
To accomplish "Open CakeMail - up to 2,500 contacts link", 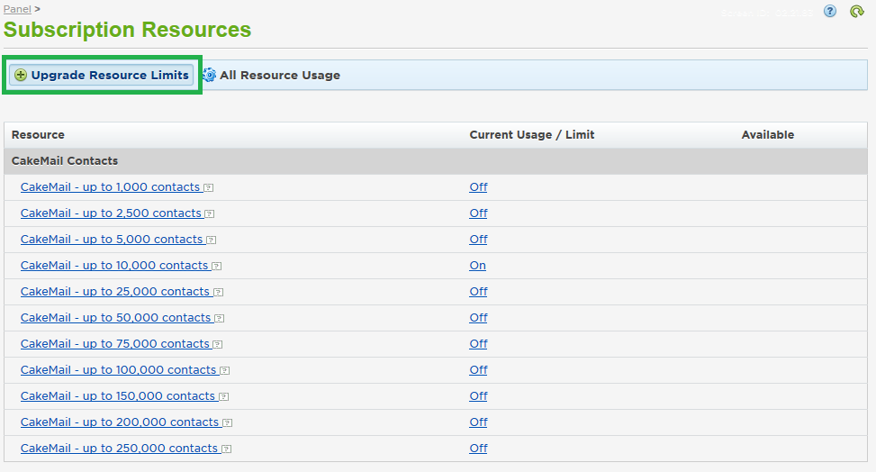I will pyautogui.click(x=111, y=213).
